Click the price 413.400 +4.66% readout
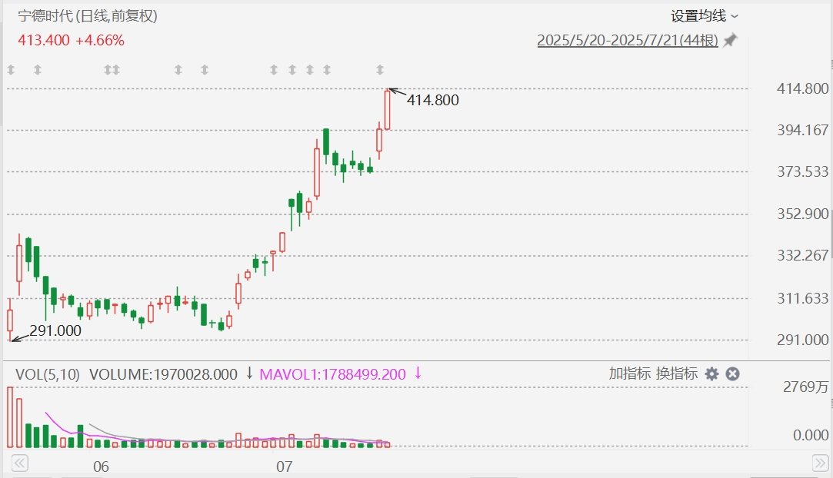Viewport: 833px width, 478px height. tap(72, 40)
